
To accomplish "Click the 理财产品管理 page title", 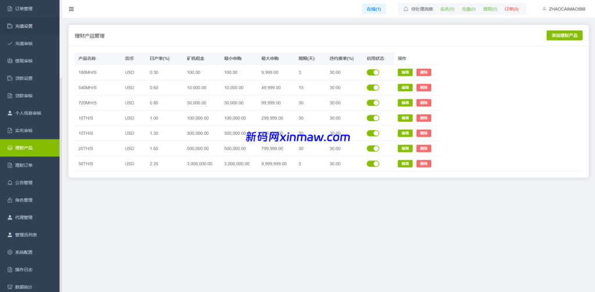I will (x=89, y=36).
